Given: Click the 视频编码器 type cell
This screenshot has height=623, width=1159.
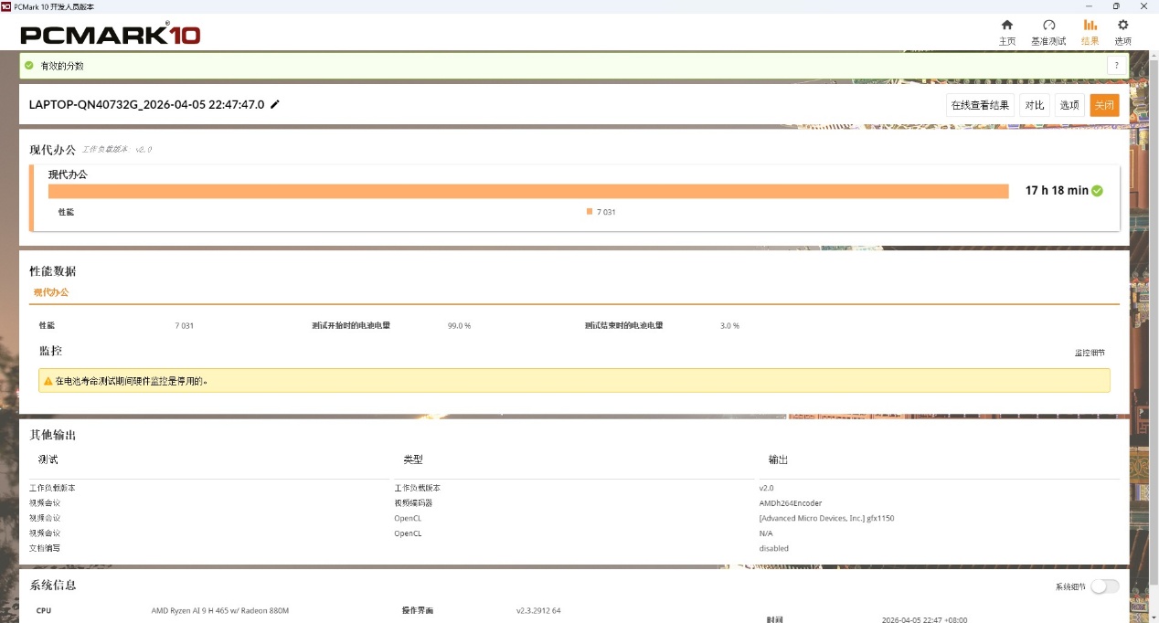Looking at the screenshot, I should 413,503.
